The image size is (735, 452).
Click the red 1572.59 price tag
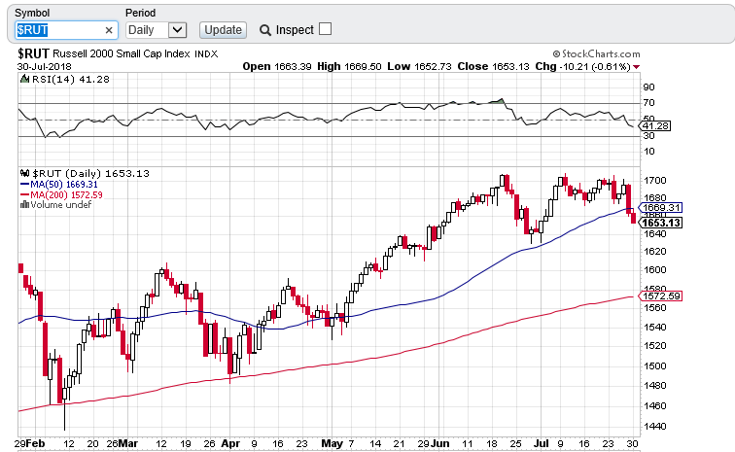(x=660, y=296)
